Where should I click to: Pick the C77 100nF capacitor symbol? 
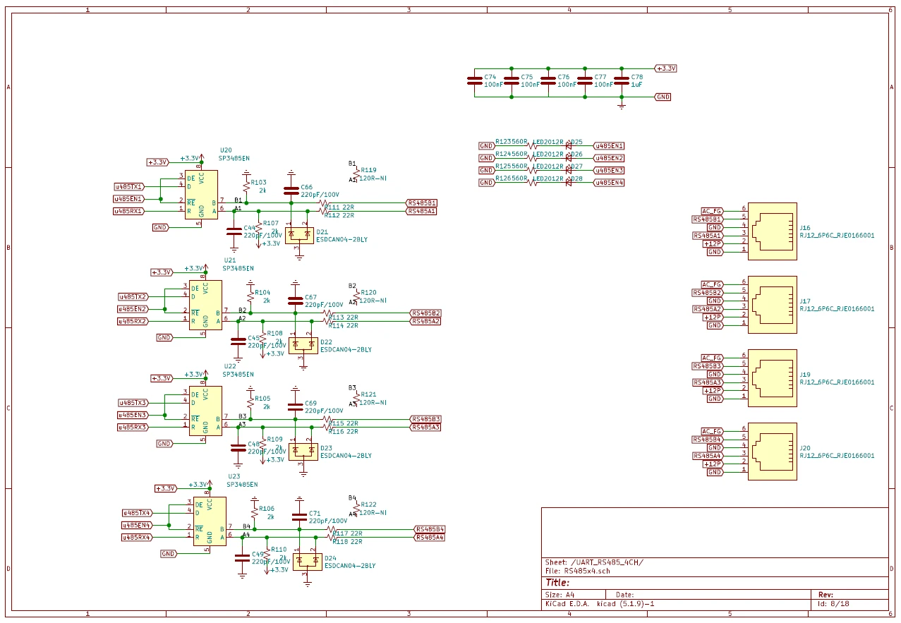coord(585,80)
